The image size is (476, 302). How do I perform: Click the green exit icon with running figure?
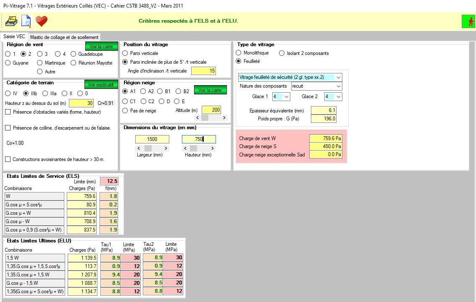click(468, 21)
